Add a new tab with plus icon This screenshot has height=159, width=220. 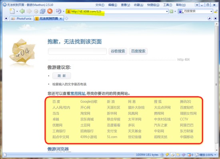pos(66,18)
